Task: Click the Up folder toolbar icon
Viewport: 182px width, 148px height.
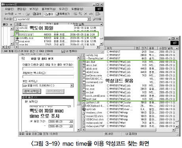Action: coord(27,14)
